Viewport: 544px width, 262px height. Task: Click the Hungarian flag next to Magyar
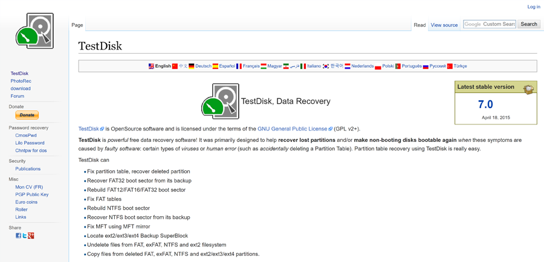tap(264, 66)
